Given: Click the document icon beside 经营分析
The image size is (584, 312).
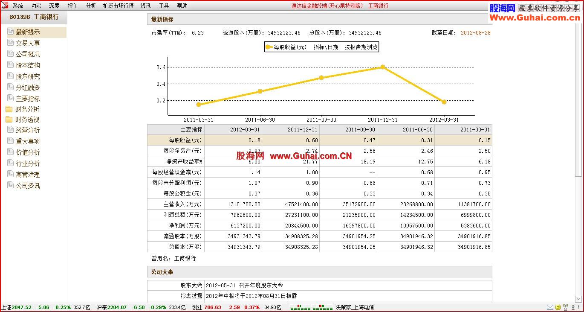Looking at the screenshot, I should click(10, 130).
